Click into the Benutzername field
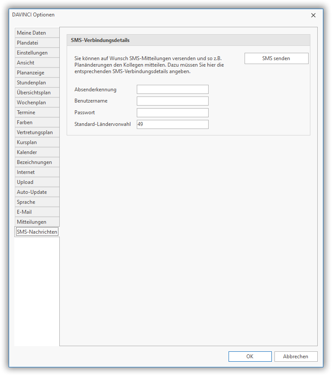Viewport: 332px width, 376px height. pyautogui.click(x=172, y=101)
